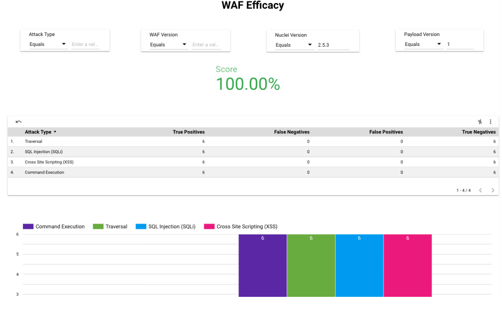502x319 pixels.
Task: Click the chart explore pin icon
Action: point(480,122)
